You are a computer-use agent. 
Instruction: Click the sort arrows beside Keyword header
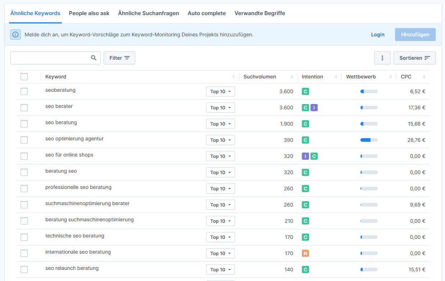tap(233, 77)
